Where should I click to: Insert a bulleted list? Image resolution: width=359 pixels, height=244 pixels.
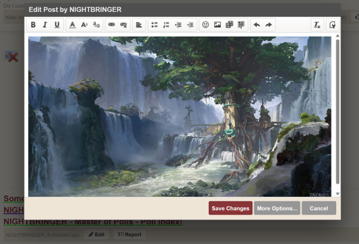tap(154, 25)
